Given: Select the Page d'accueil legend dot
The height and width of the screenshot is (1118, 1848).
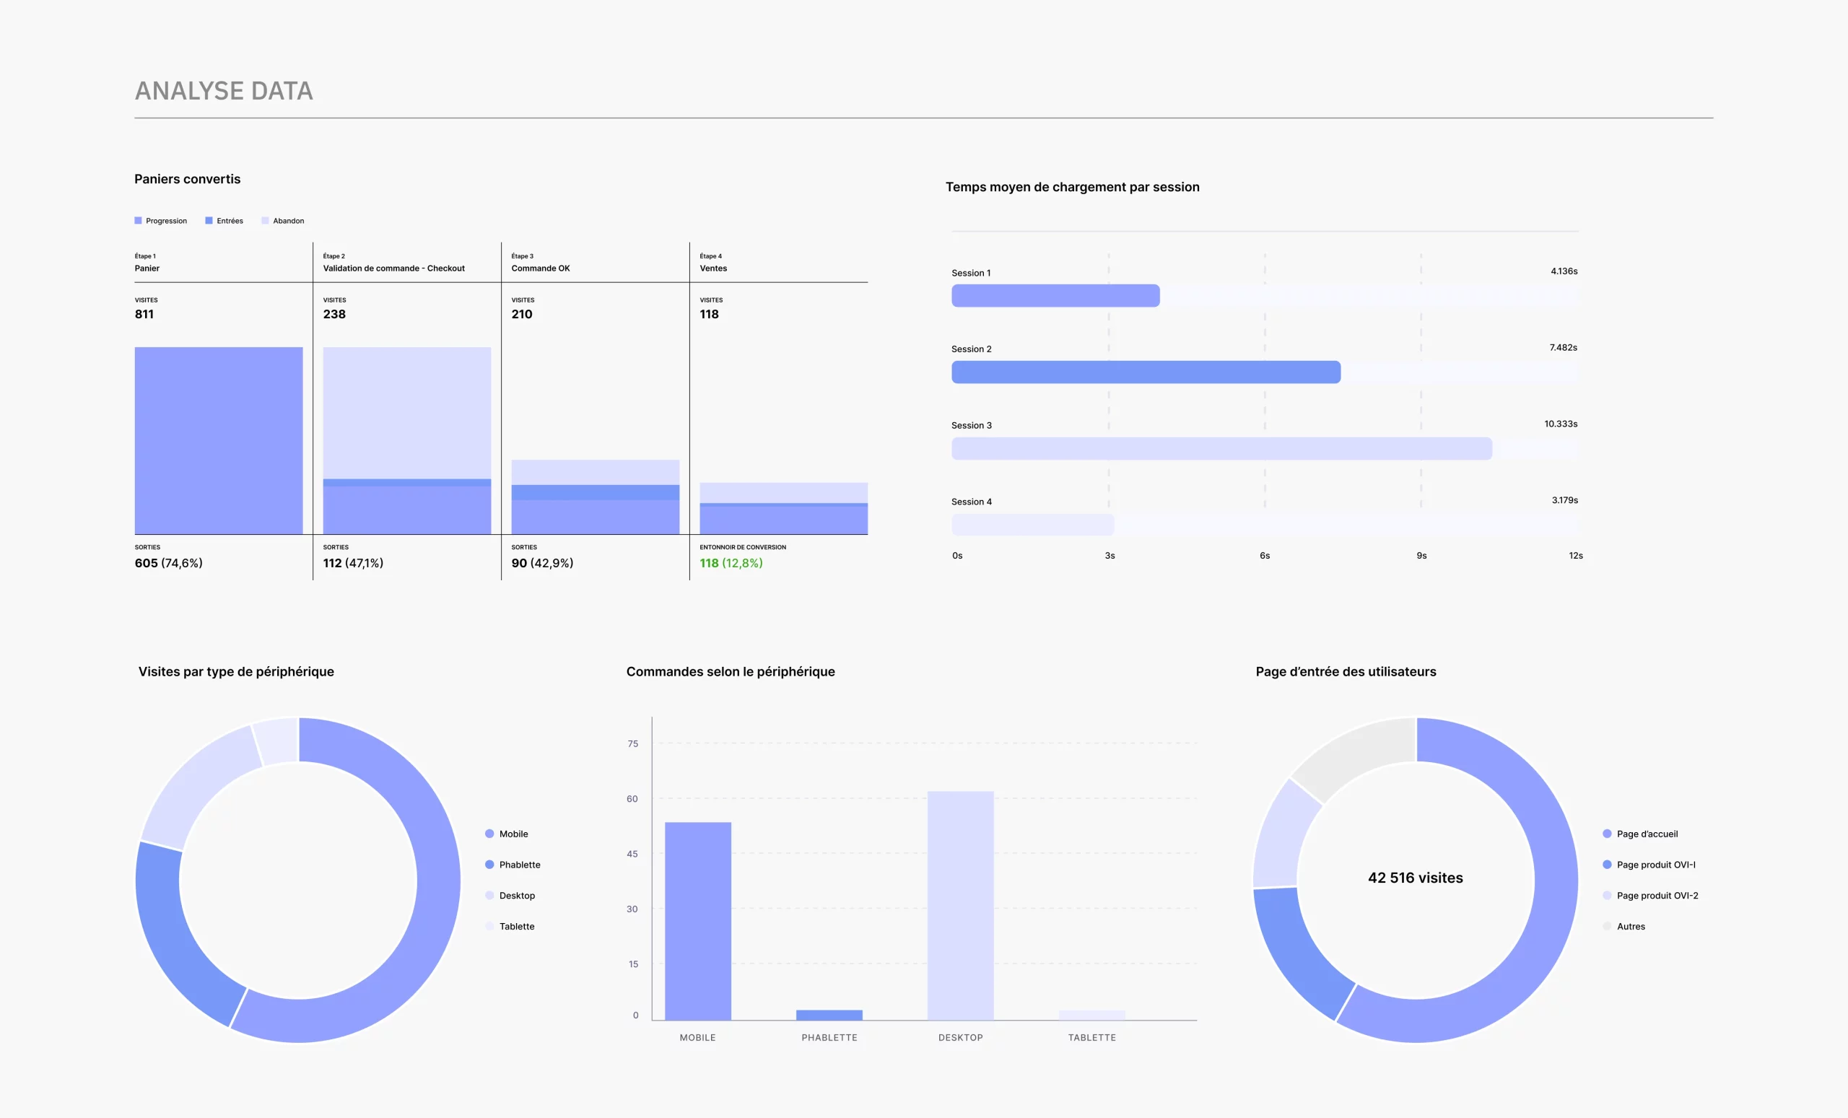Looking at the screenshot, I should coord(1607,834).
